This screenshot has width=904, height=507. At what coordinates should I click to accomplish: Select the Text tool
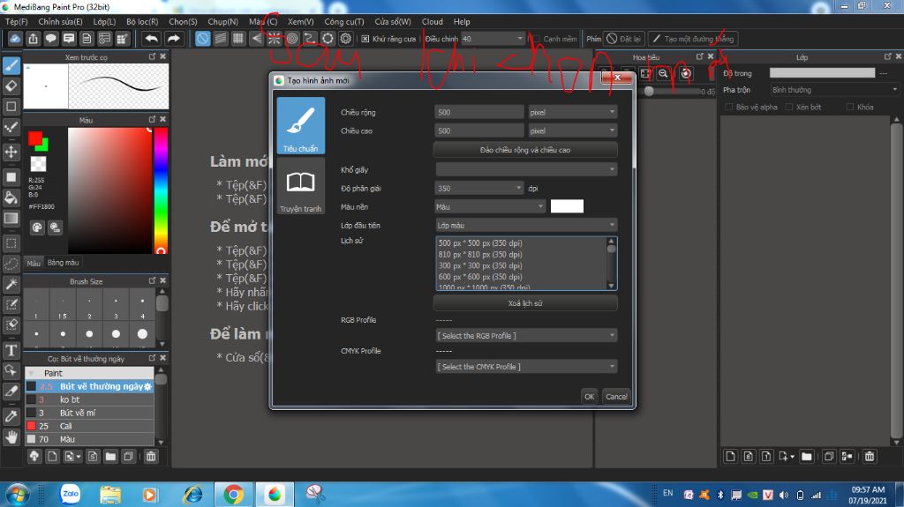pyautogui.click(x=11, y=350)
